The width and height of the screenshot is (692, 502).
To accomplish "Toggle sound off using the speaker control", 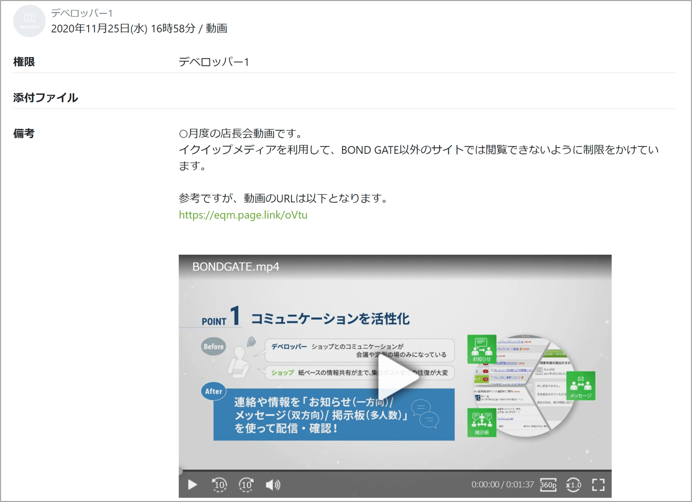I will [x=273, y=484].
